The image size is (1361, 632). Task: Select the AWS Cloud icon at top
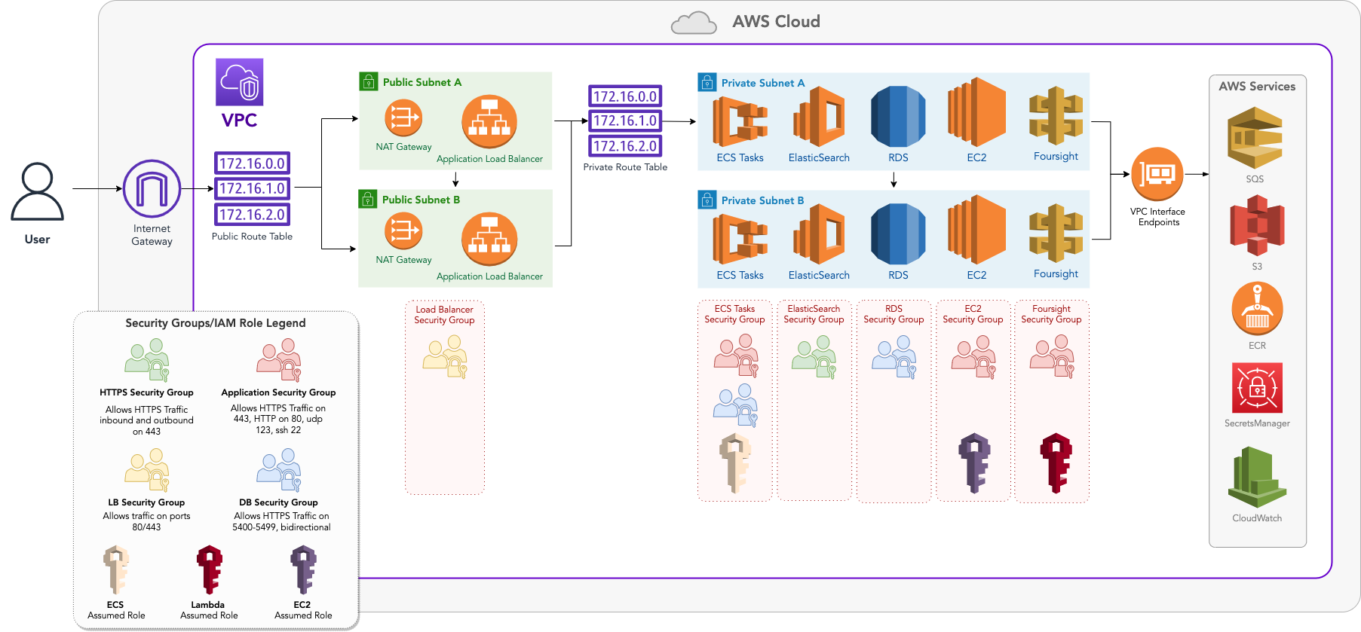(x=694, y=23)
